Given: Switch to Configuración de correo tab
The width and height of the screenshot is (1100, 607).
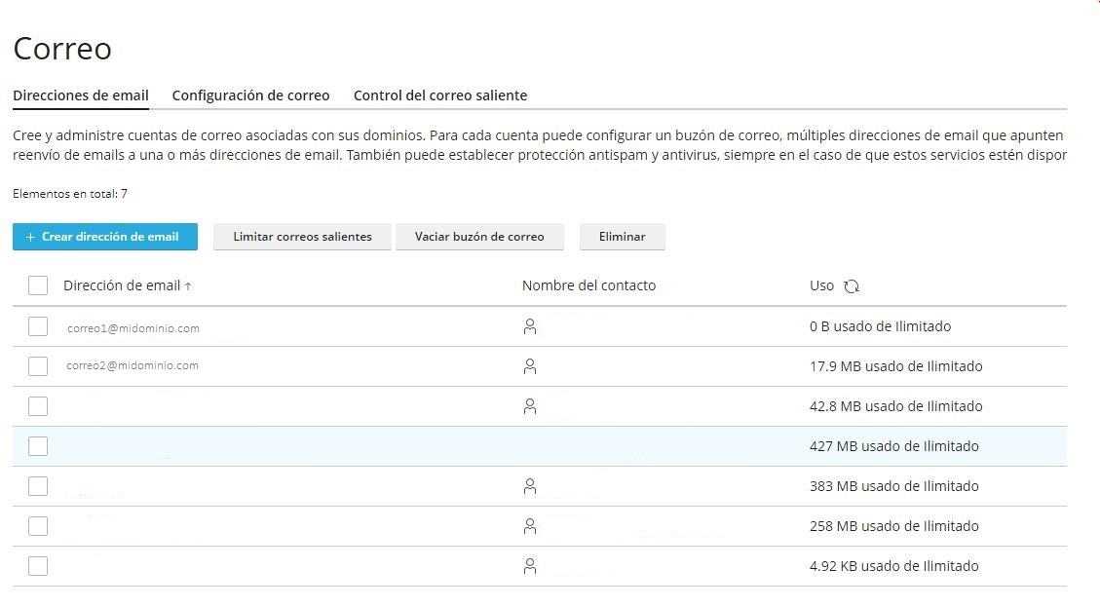Looking at the screenshot, I should (250, 95).
